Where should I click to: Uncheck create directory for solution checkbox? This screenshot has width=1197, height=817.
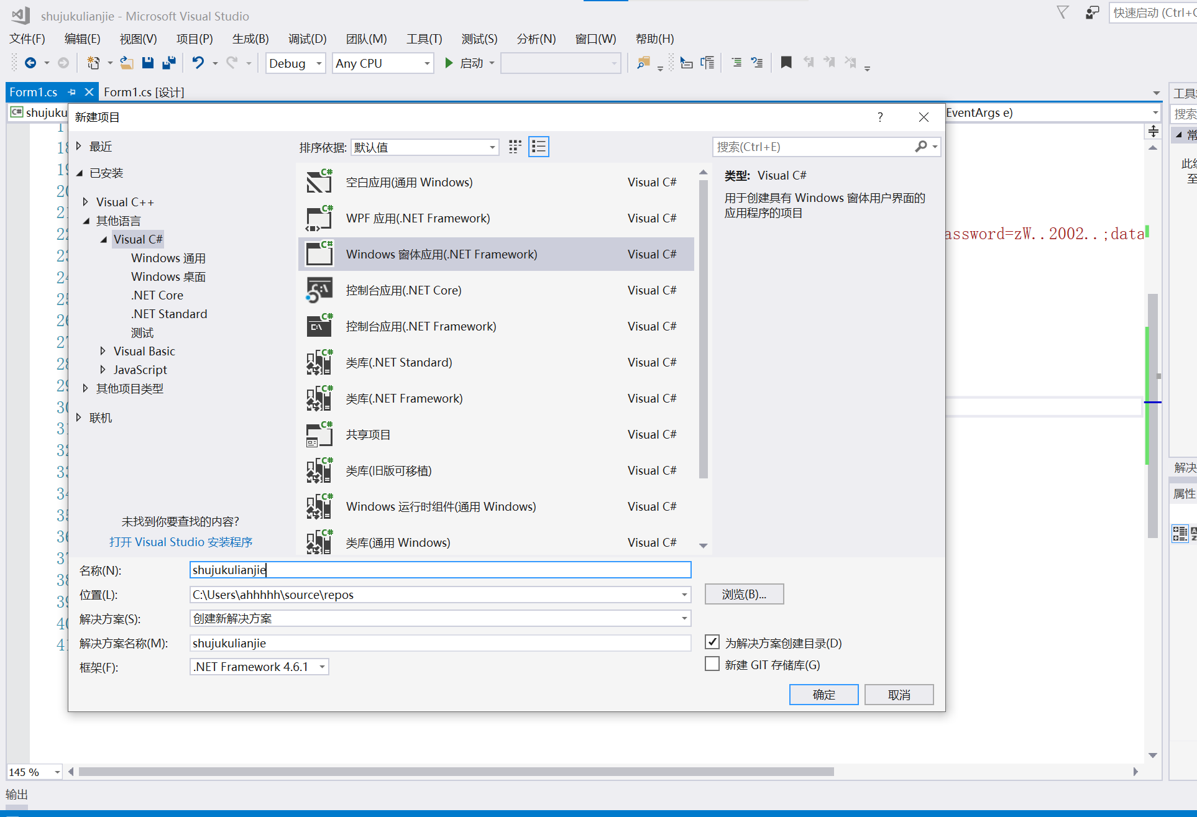click(x=712, y=642)
